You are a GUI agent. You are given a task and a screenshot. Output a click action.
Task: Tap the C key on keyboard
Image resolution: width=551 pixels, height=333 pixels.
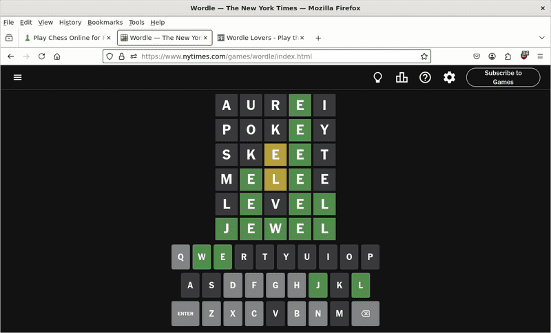pyautogui.click(x=254, y=314)
